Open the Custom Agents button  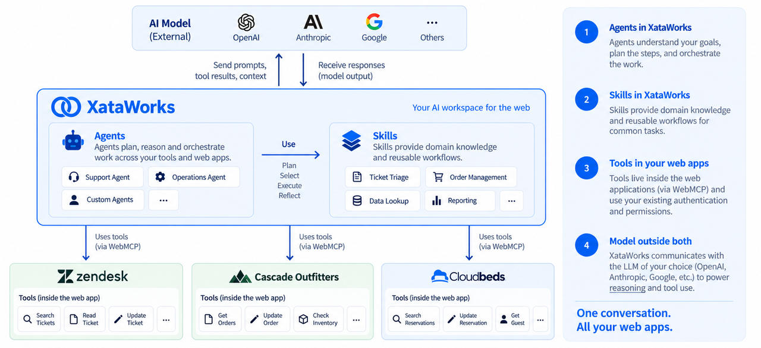coord(103,200)
